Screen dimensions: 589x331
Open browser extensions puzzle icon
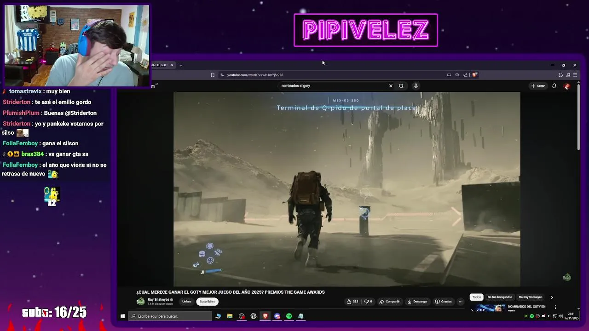560,75
